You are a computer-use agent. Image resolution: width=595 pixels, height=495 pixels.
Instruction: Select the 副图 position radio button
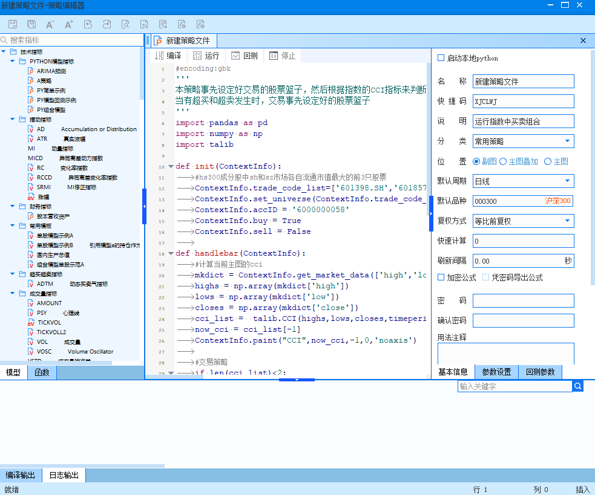(x=476, y=161)
